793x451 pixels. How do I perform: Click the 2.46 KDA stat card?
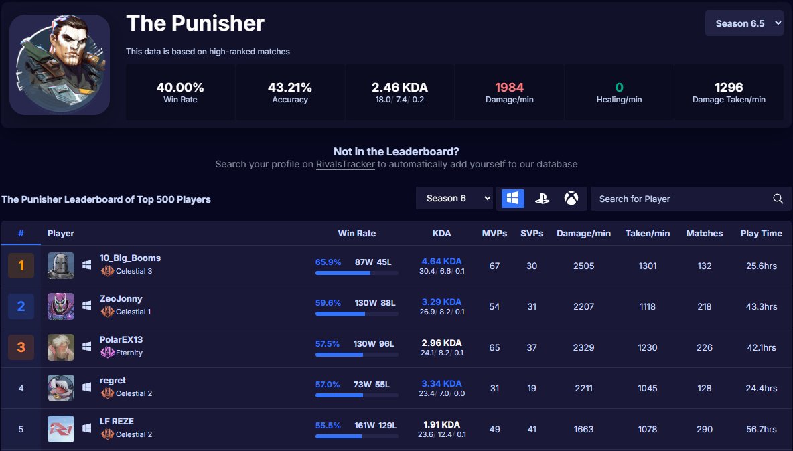tap(400, 92)
